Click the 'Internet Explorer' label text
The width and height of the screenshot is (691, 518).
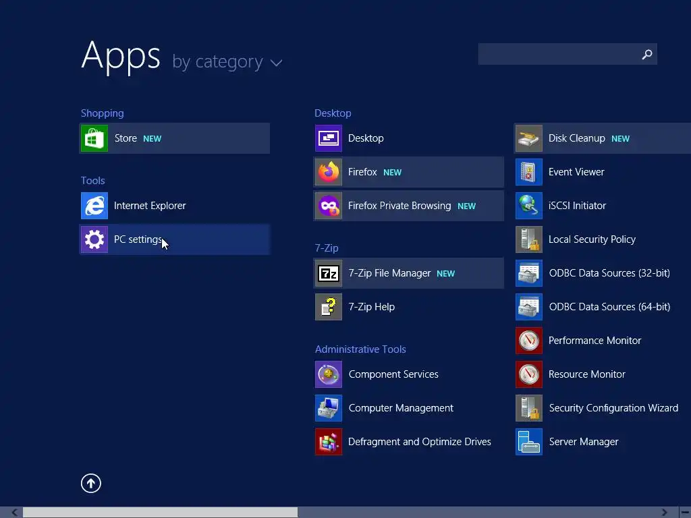[150, 206]
